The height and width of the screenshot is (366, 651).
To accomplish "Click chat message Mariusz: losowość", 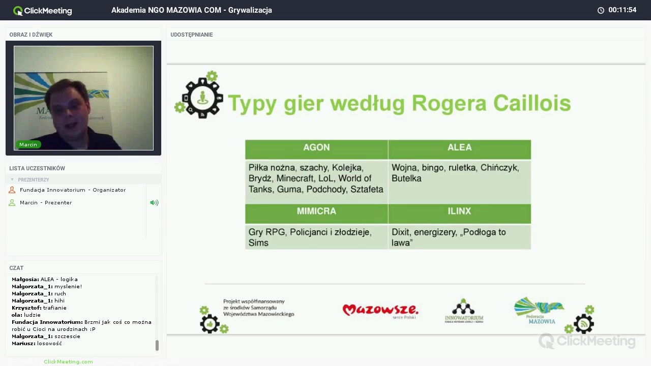I will click(x=37, y=343).
